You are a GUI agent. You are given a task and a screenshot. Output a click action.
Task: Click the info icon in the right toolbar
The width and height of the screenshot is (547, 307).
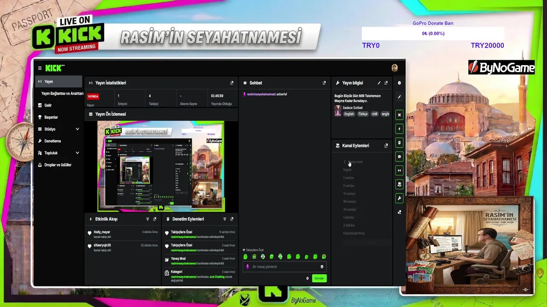(400, 83)
